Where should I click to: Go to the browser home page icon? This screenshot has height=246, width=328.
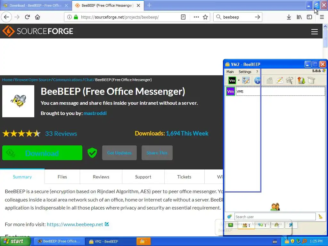click(x=37, y=17)
